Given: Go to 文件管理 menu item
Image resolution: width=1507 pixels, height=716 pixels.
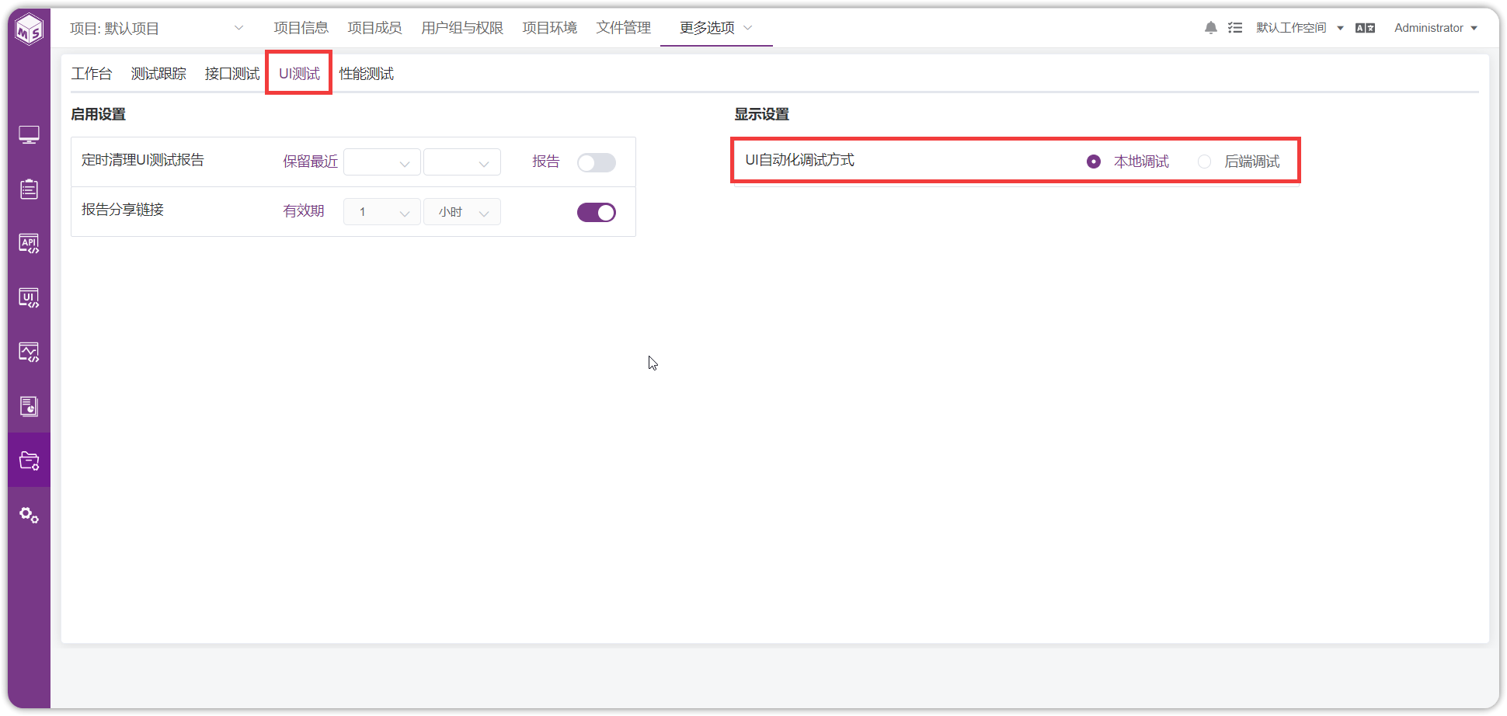Looking at the screenshot, I should pos(624,28).
